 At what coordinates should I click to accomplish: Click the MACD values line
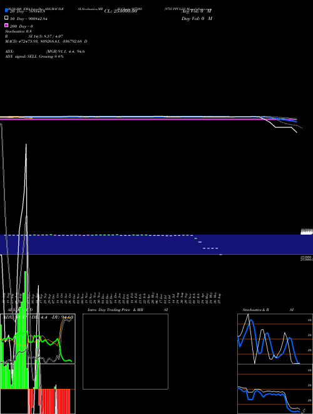point(46,41)
